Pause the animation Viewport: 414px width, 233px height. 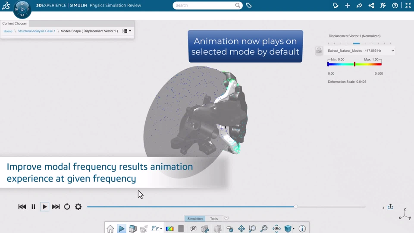pos(33,207)
